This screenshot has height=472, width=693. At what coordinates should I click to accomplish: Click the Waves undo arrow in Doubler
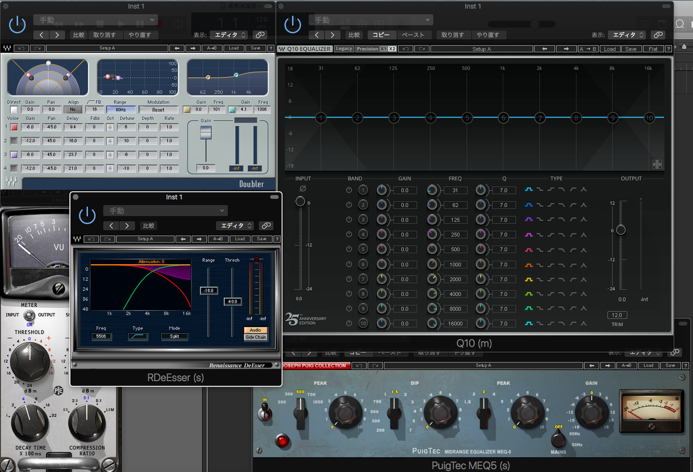22,48
